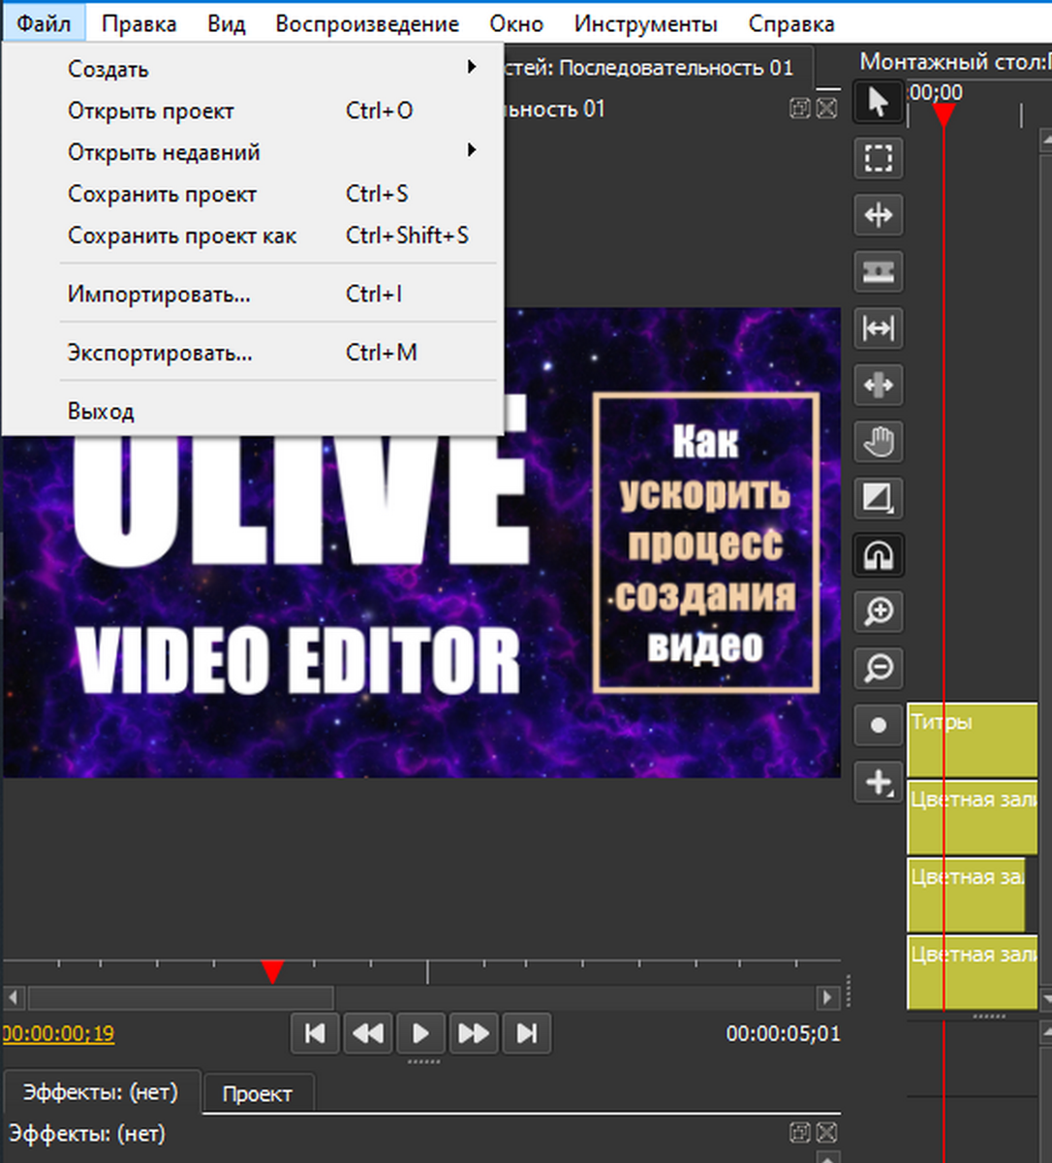Open the Воспроизведение menu
This screenshot has height=1163, width=1052.
(367, 23)
